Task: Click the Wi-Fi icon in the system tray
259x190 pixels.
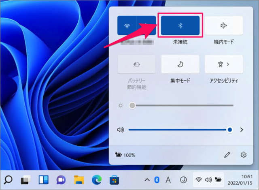Action: [199, 180]
